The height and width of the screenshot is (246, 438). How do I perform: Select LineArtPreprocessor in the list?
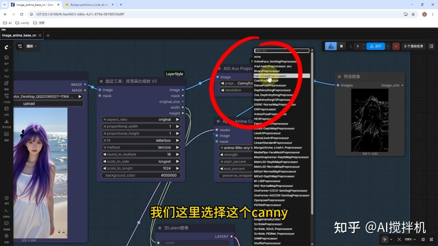267,133
